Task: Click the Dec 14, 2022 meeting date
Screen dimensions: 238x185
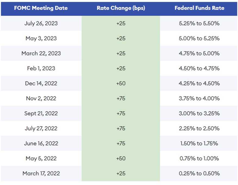Action: 41,83
